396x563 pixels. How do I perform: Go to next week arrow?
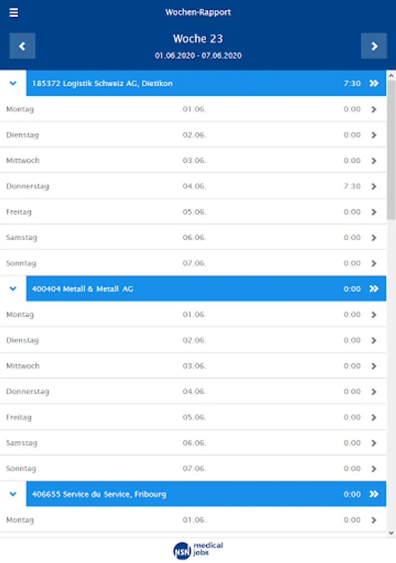coord(374,46)
